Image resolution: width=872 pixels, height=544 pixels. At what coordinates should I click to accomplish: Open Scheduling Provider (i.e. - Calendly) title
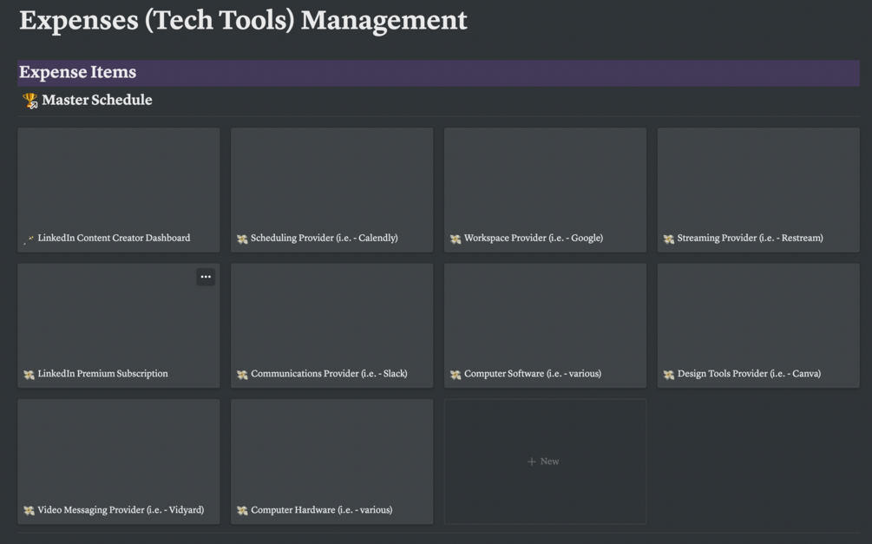pos(325,238)
